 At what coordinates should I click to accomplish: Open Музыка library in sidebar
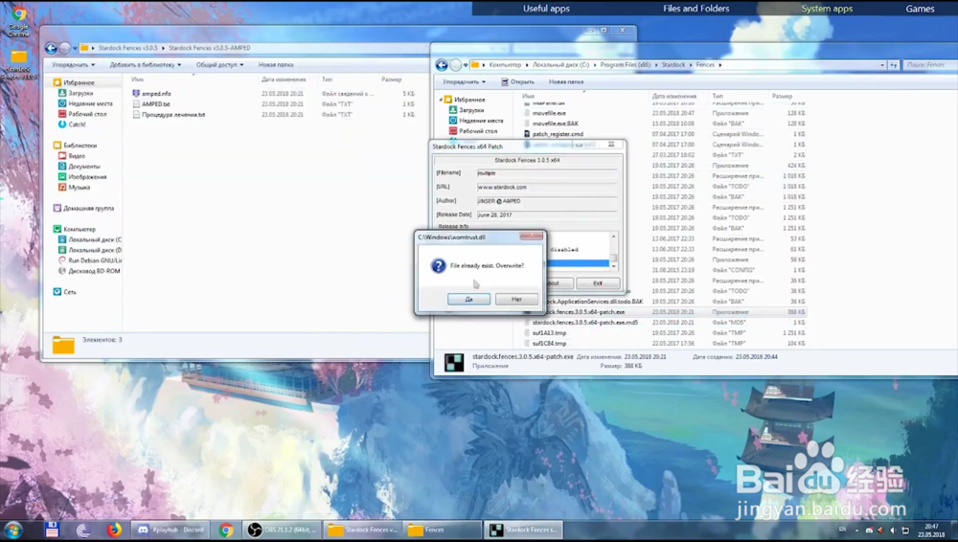point(79,187)
